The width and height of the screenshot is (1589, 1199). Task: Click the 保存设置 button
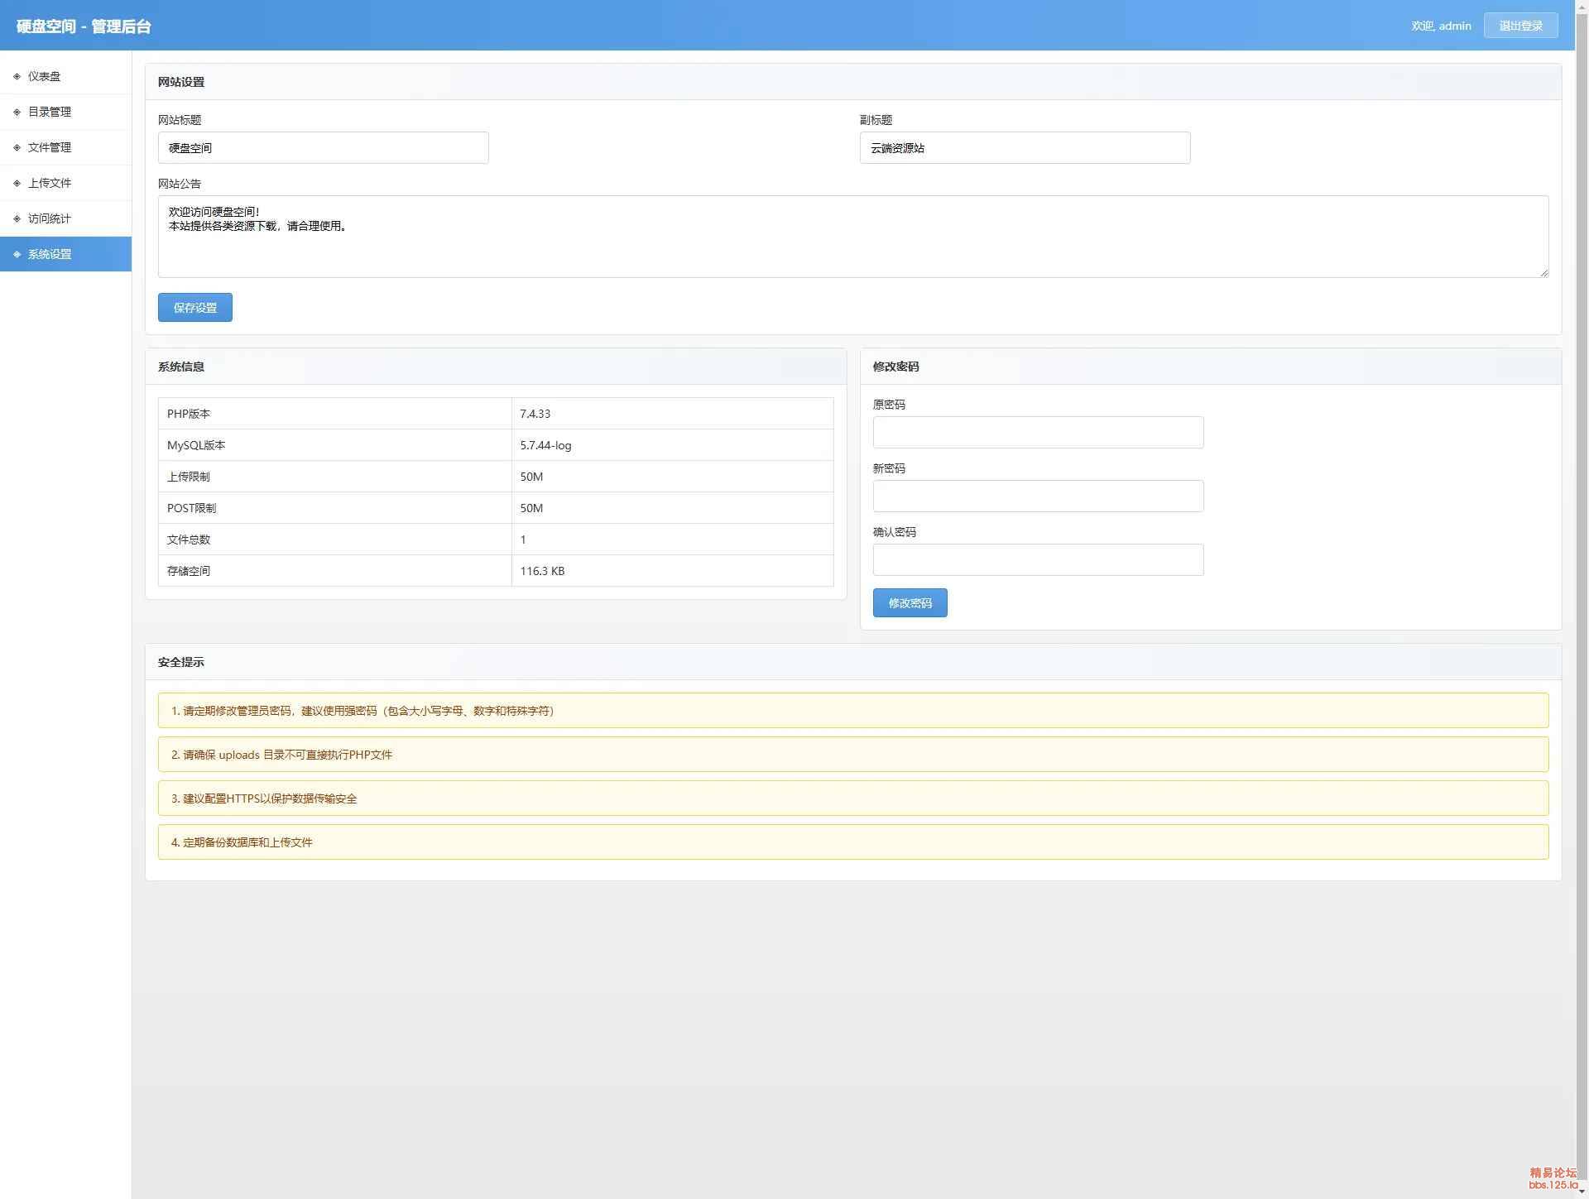coord(194,307)
